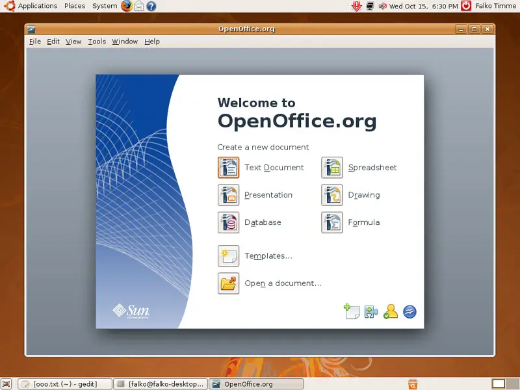Click the red power shutdown icon
Screen dimensions: 520x390
click(x=466, y=6)
